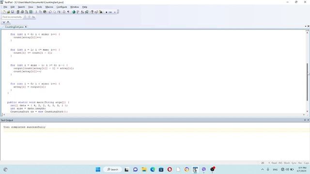Open the Windows Start menu
The width and height of the screenshot is (310, 174).
coord(98,170)
